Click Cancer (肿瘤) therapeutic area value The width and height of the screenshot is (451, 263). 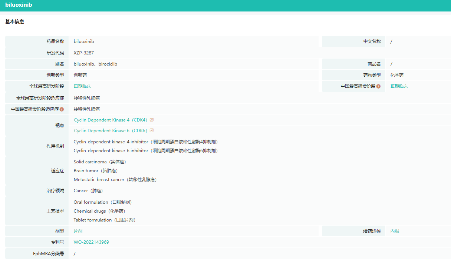click(88, 191)
